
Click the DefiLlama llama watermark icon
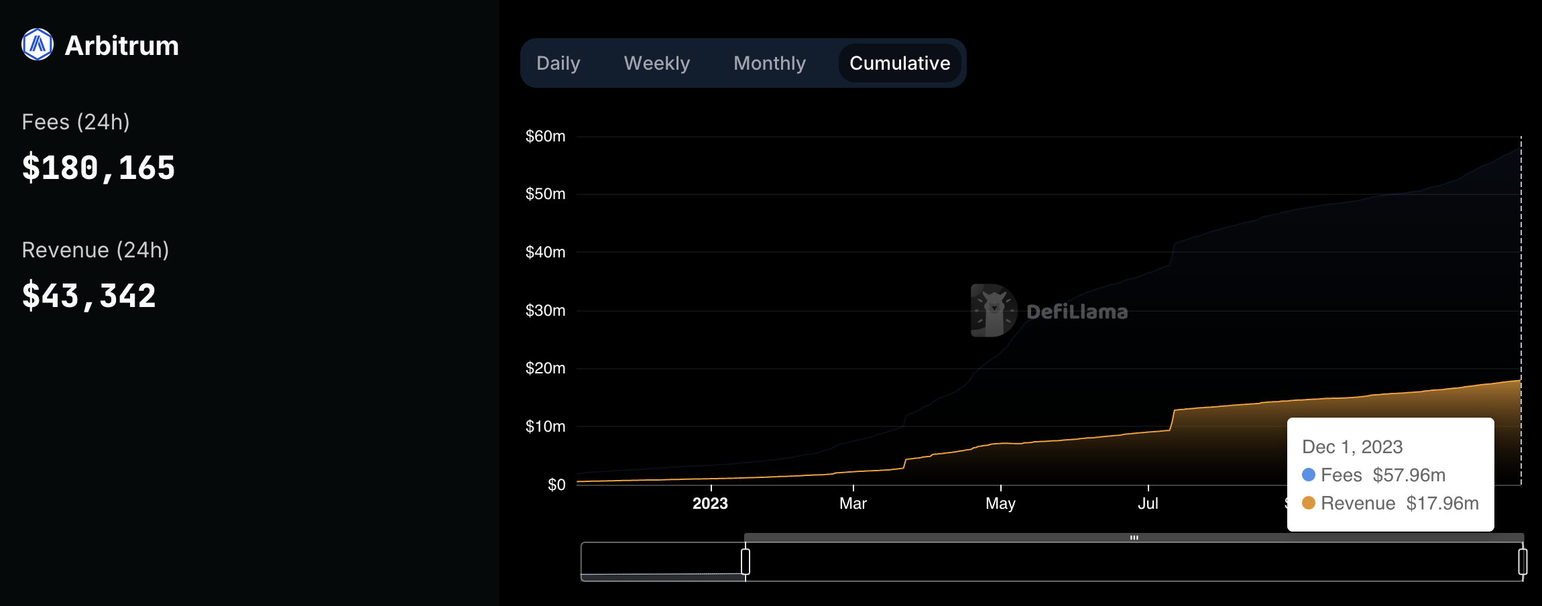[x=994, y=310]
